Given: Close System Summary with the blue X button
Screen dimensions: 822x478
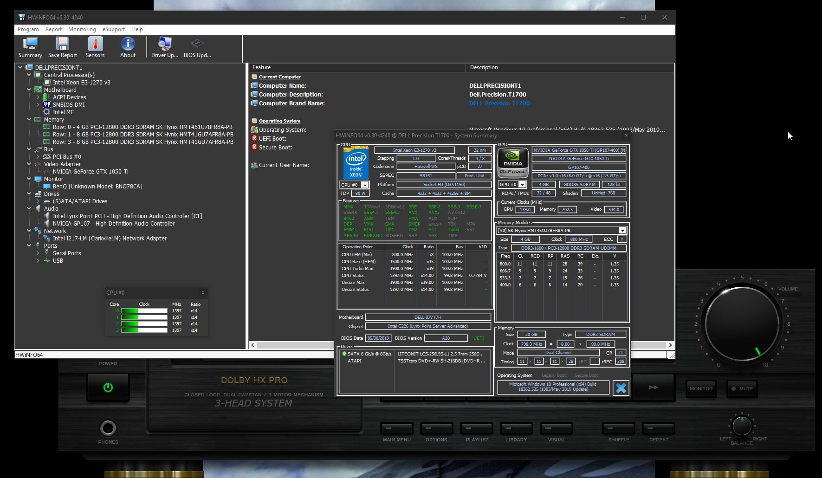Looking at the screenshot, I should [x=621, y=388].
